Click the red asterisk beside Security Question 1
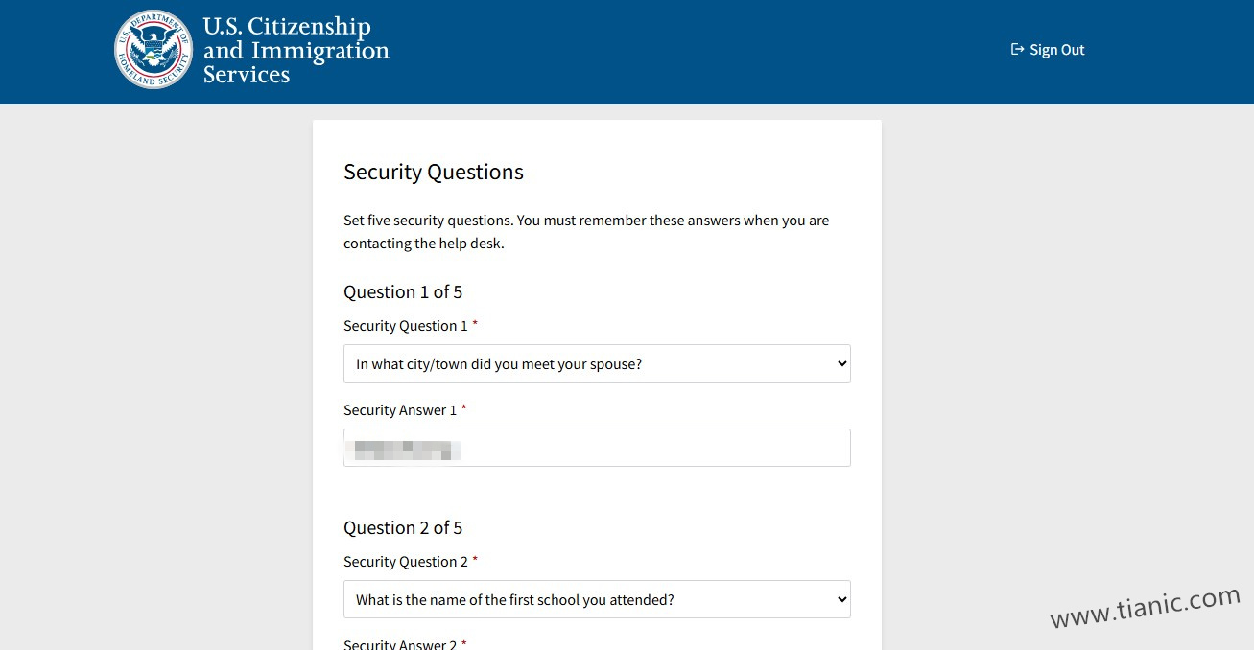This screenshot has height=650, width=1254. pos(475,324)
